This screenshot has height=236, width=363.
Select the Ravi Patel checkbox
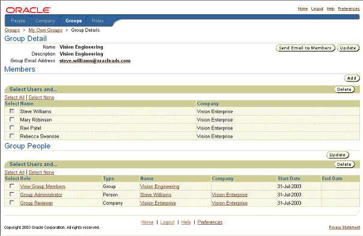(12, 128)
